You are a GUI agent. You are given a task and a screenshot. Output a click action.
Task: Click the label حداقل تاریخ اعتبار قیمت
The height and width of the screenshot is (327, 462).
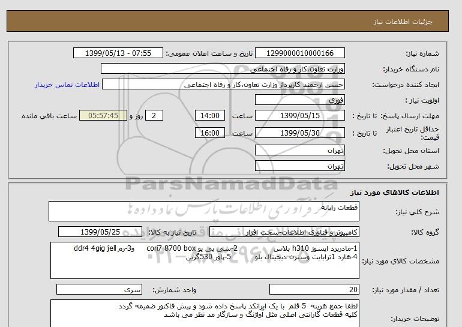413,133
